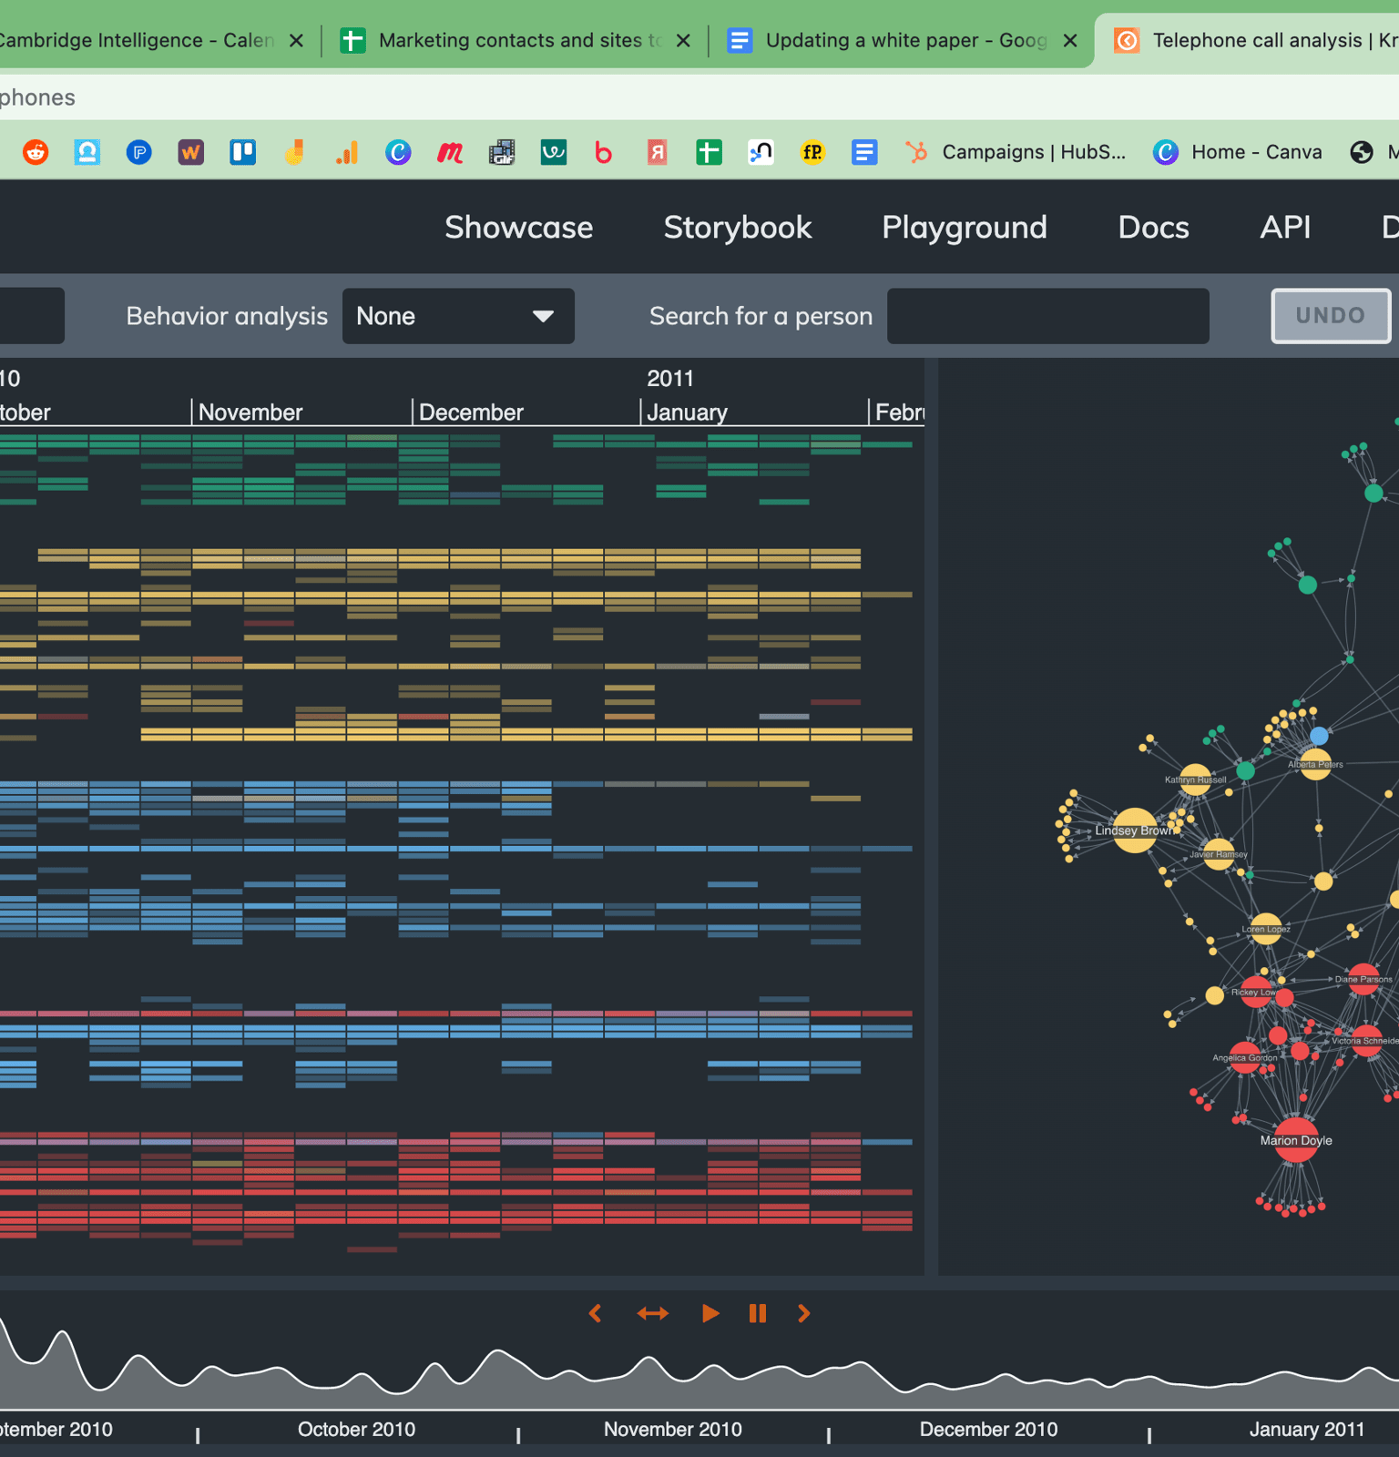Open the Trello bookmark icon
Viewport: 1399px width, 1457px height.
pyautogui.click(x=242, y=152)
